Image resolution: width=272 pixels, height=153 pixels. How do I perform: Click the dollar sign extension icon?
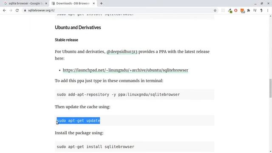coord(261,10)
